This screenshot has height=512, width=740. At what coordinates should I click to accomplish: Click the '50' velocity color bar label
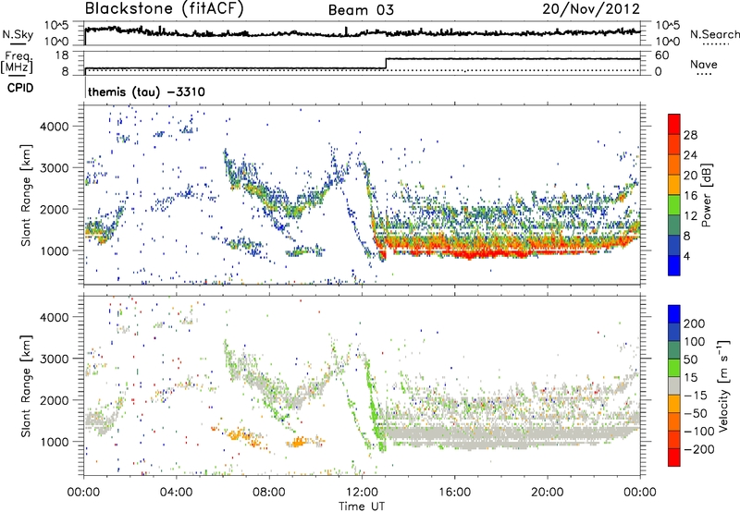[690, 360]
